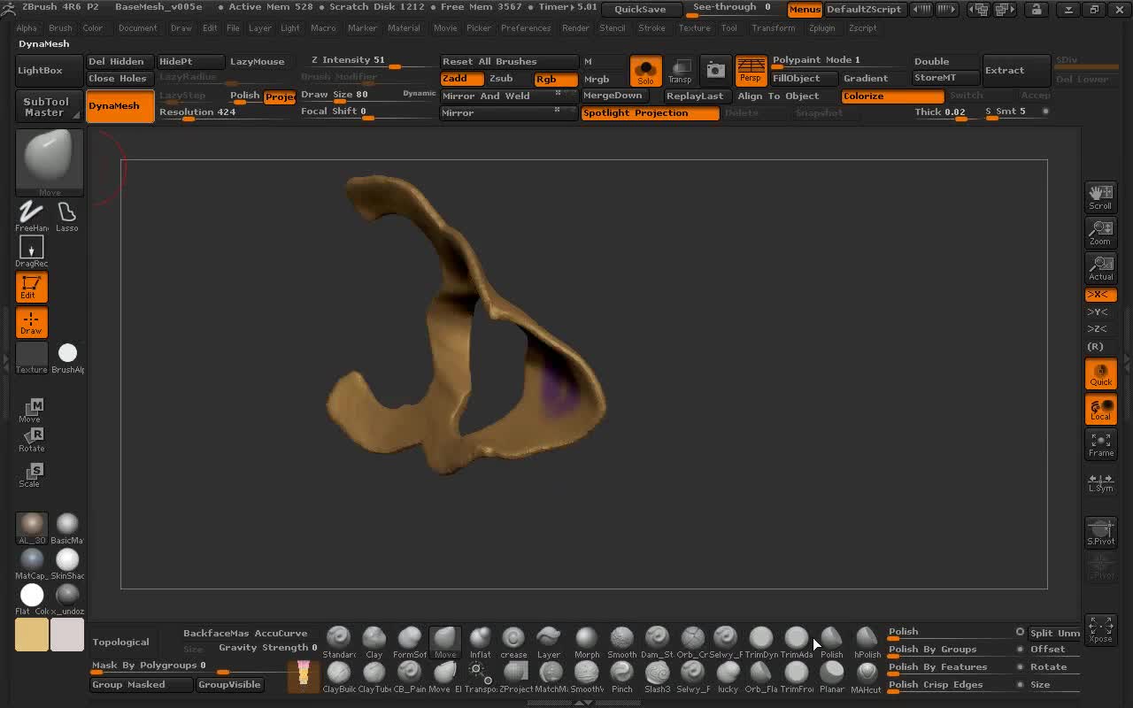Toggle Spotlight Projection
Viewport: 1133px width, 708px height.
[x=650, y=113]
